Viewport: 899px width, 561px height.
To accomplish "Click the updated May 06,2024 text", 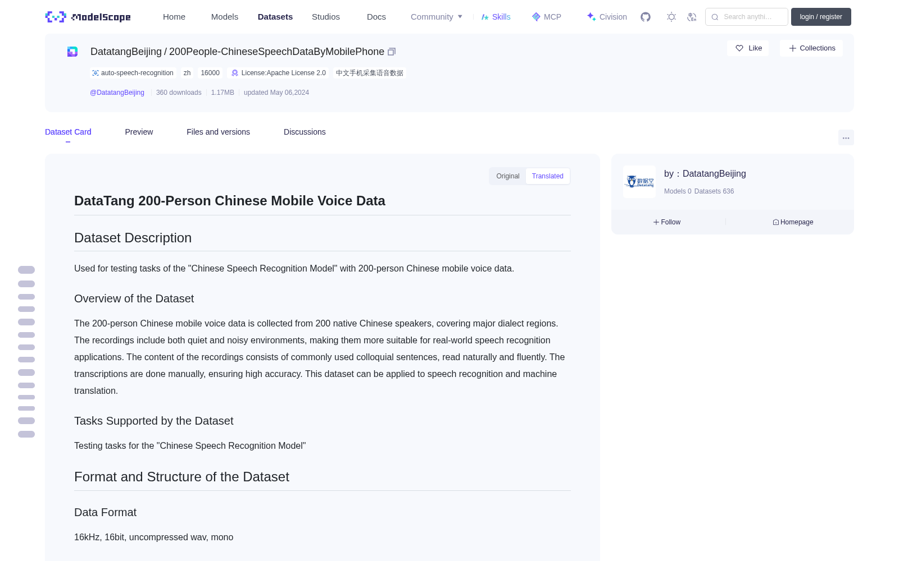I will pyautogui.click(x=276, y=93).
